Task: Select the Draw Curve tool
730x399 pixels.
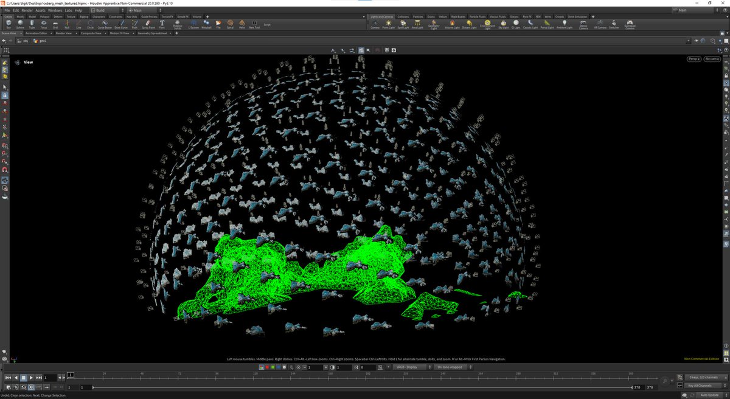Action: pyautogui.click(x=121, y=24)
